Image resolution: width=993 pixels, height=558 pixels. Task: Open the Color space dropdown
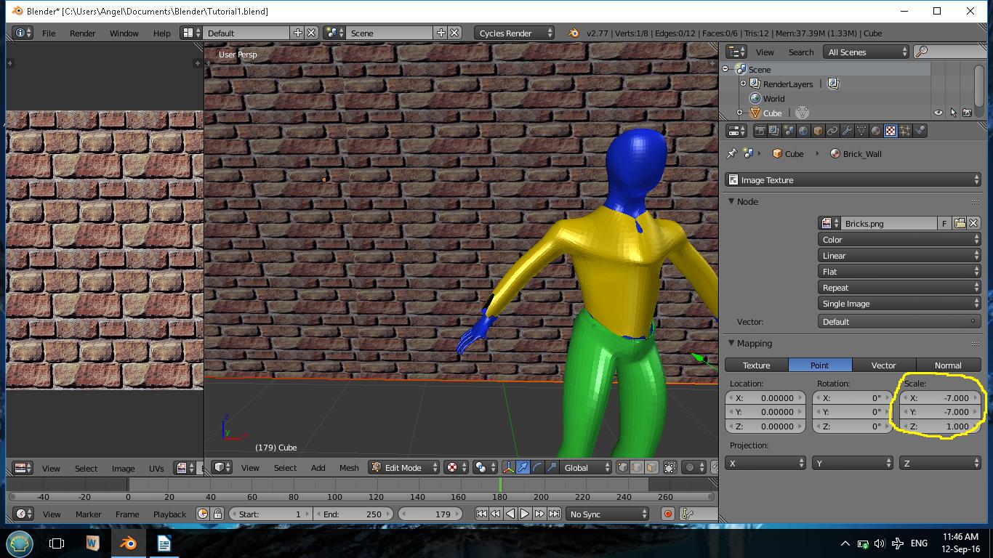[x=899, y=240]
